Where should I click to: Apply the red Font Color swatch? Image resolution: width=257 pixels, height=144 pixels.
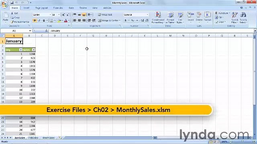point(66,20)
